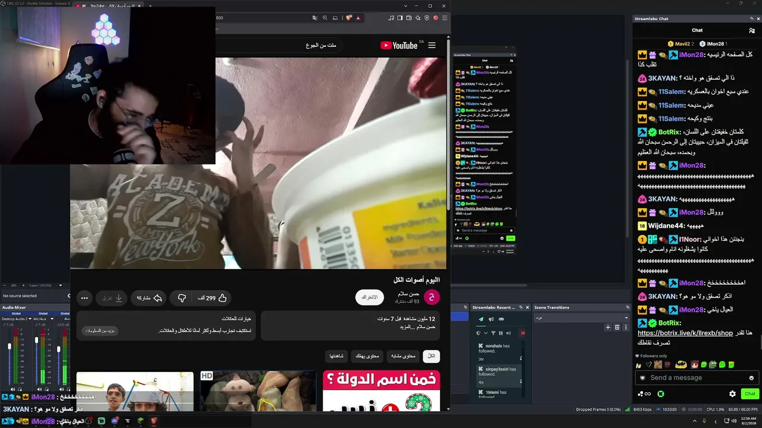The height and width of the screenshot is (428, 762).
Task: Go to YouTube home via logo
Action: click(399, 45)
